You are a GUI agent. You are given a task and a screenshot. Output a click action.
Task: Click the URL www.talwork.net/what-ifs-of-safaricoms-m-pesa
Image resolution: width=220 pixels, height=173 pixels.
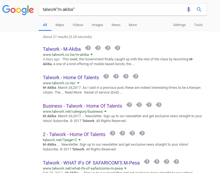coord(83,168)
